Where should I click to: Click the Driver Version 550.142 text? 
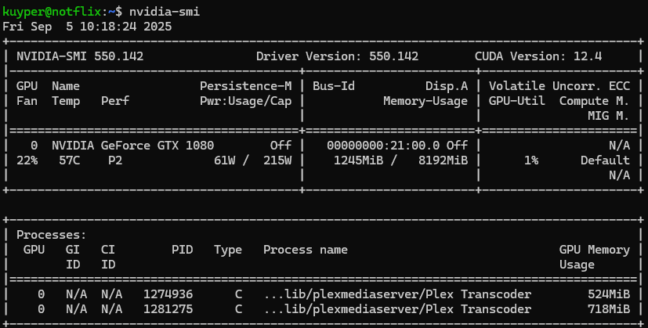[337, 56]
